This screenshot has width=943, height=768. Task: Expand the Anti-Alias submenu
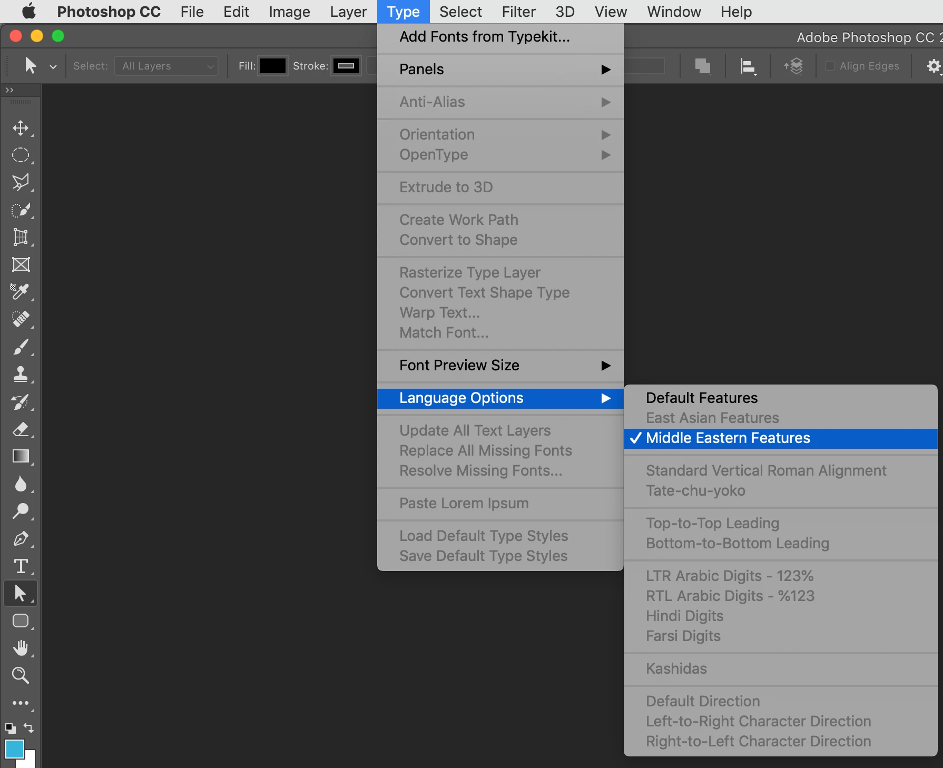point(500,102)
